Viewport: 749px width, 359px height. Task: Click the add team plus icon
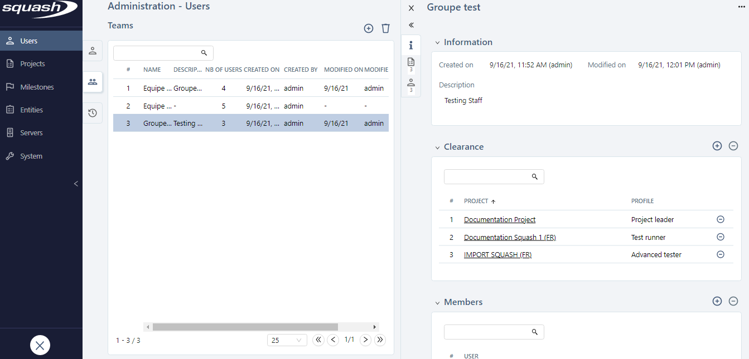coord(368,28)
